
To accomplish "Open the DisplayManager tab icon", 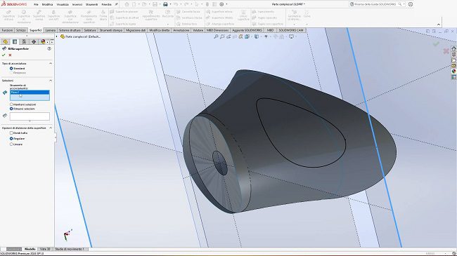I will click(x=43, y=42).
